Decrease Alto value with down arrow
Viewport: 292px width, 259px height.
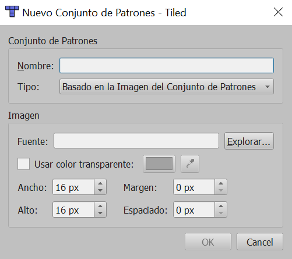click(x=100, y=213)
